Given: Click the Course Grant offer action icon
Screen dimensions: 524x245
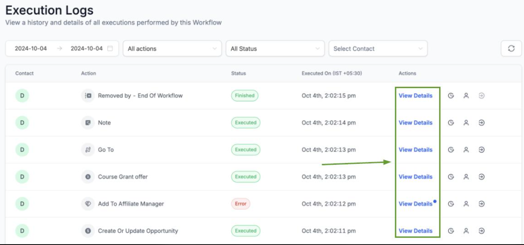Looking at the screenshot, I should [88, 177].
